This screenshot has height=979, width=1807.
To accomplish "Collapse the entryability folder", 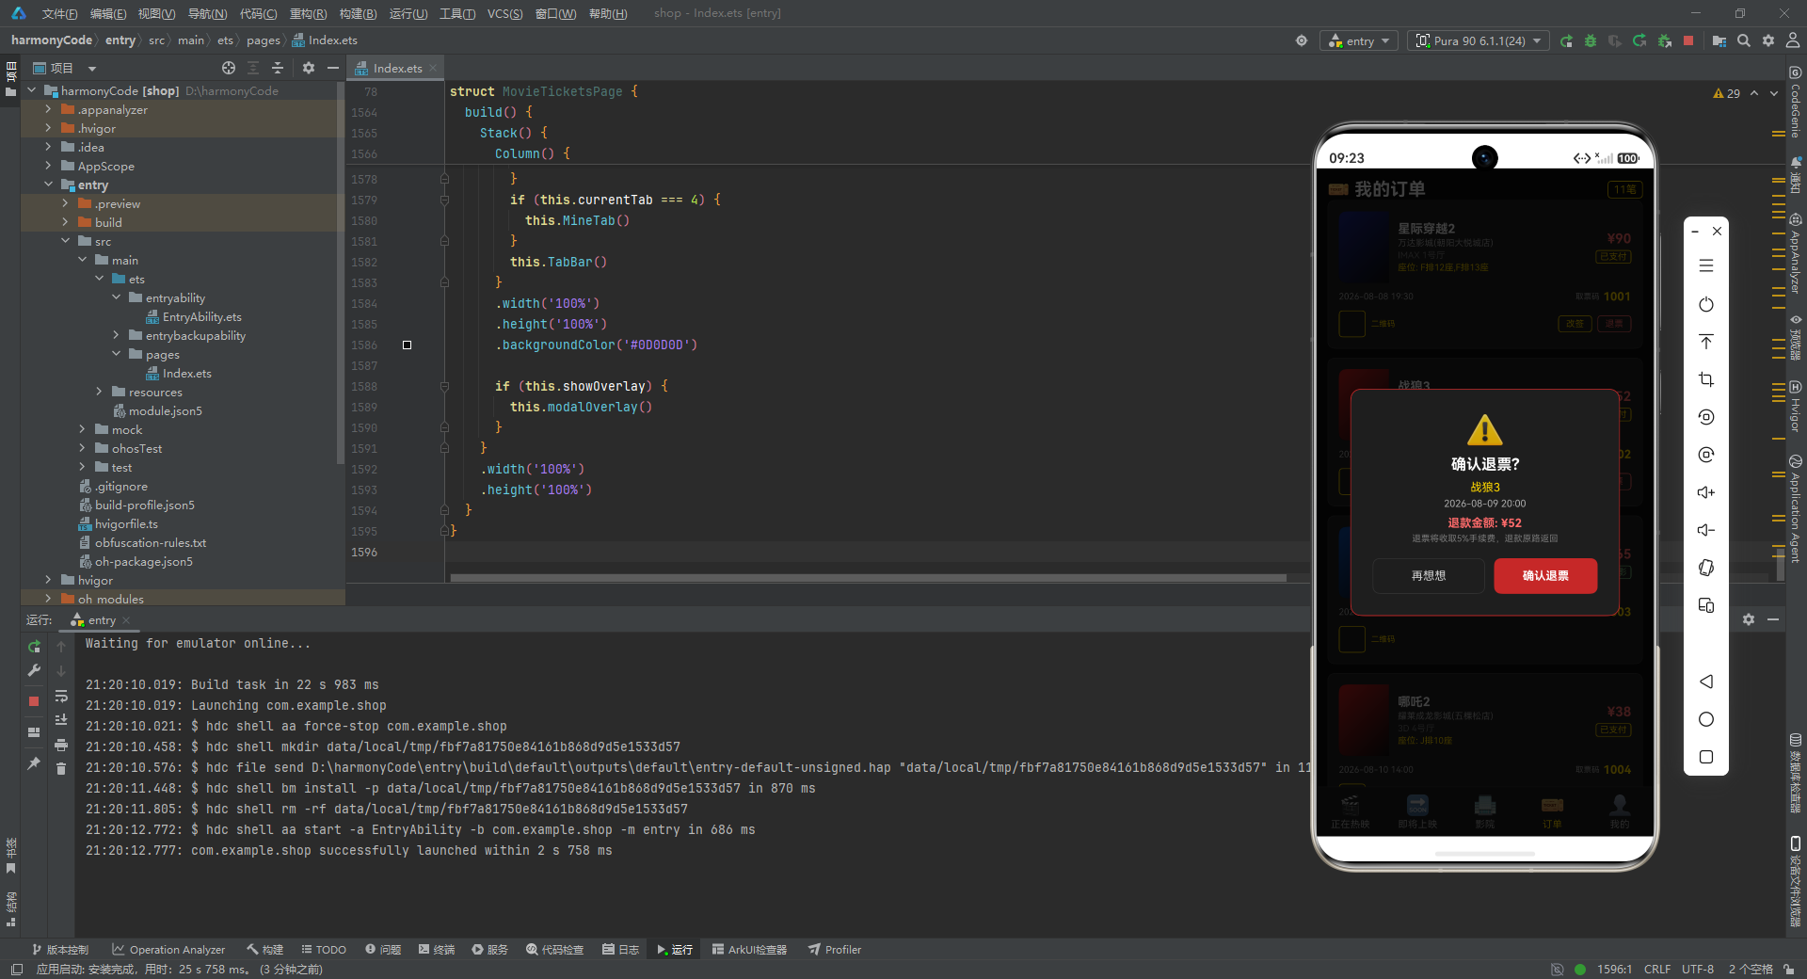I will (116, 297).
